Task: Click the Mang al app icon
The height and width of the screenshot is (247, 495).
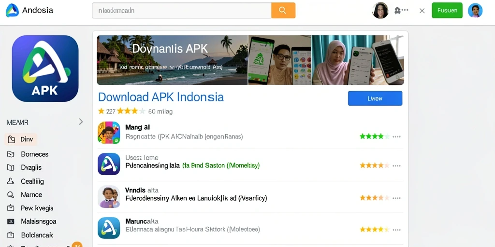Action: [x=109, y=133]
